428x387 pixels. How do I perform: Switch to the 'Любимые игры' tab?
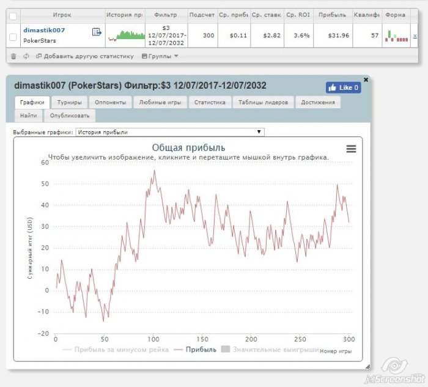tap(160, 102)
